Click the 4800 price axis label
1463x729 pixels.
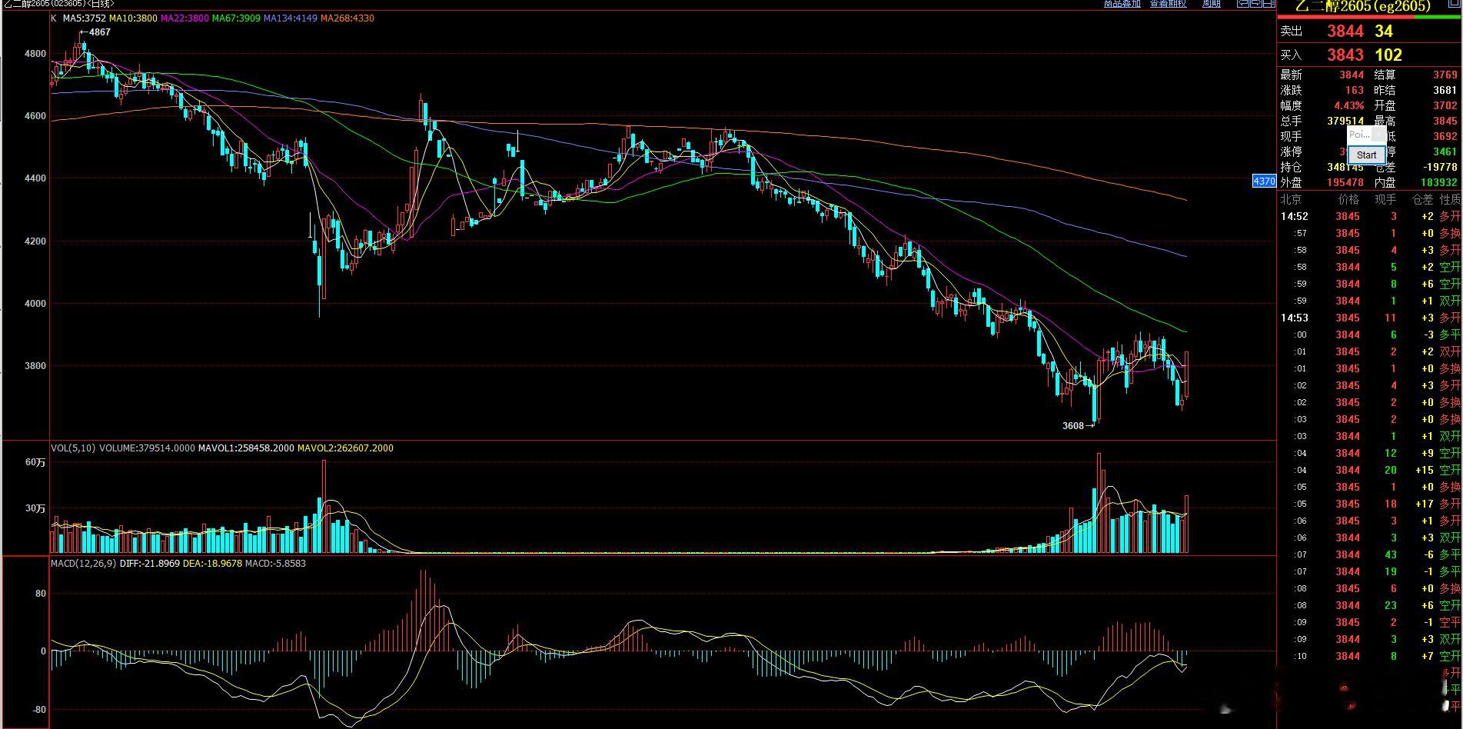pos(35,54)
